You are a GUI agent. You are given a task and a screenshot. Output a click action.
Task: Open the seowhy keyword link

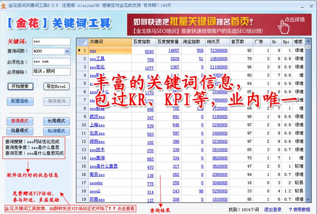pos(96,183)
